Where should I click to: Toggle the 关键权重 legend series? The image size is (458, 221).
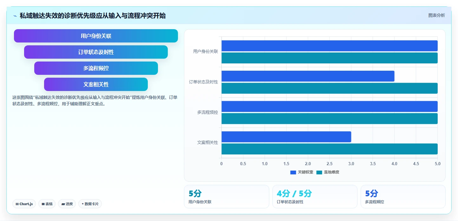point(302,172)
